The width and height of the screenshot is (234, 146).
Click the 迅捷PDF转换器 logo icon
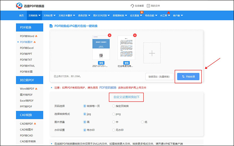19,6
